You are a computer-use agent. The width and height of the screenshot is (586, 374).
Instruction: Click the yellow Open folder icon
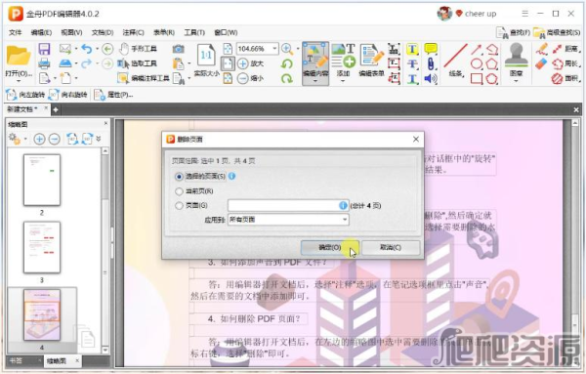point(18,56)
